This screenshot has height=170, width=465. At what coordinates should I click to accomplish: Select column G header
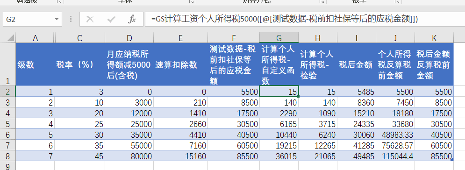click(x=279, y=38)
